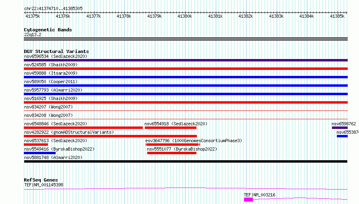Select the gray 22q13.2 cytogenetic band bar
The image size is (359, 204).
pyautogui.click(x=186, y=39)
